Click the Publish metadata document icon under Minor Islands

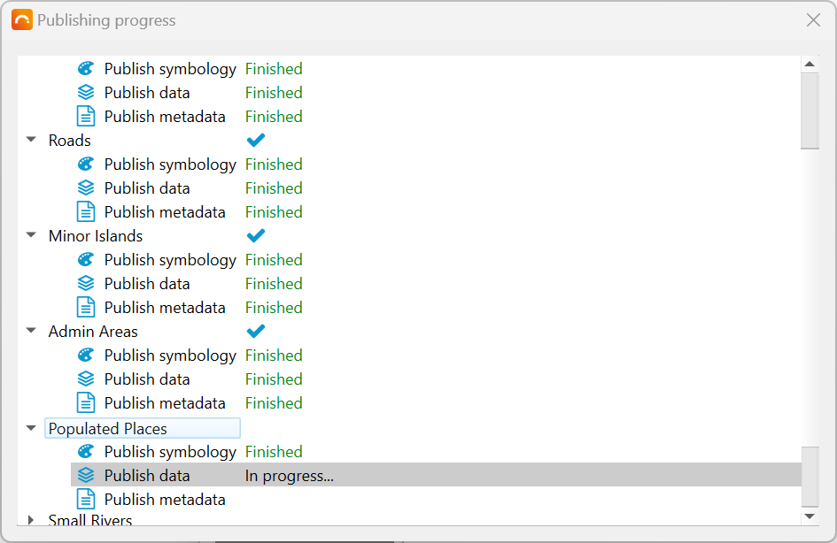[x=85, y=307]
